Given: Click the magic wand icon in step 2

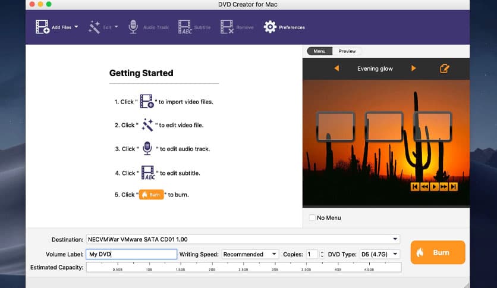Looking at the screenshot, I should (x=147, y=124).
